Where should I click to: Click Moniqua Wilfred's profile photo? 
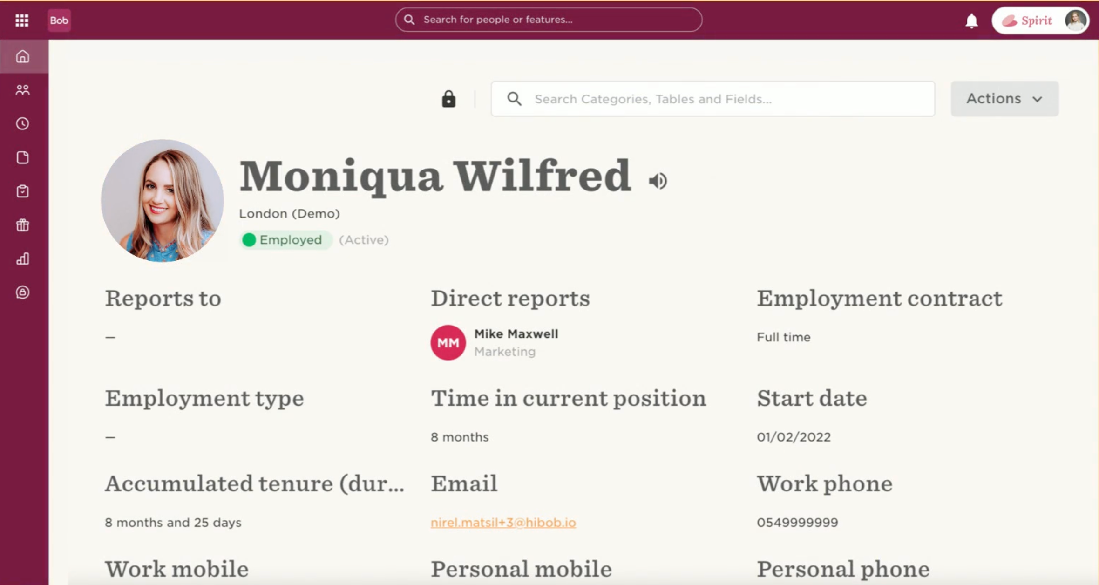[x=162, y=201]
